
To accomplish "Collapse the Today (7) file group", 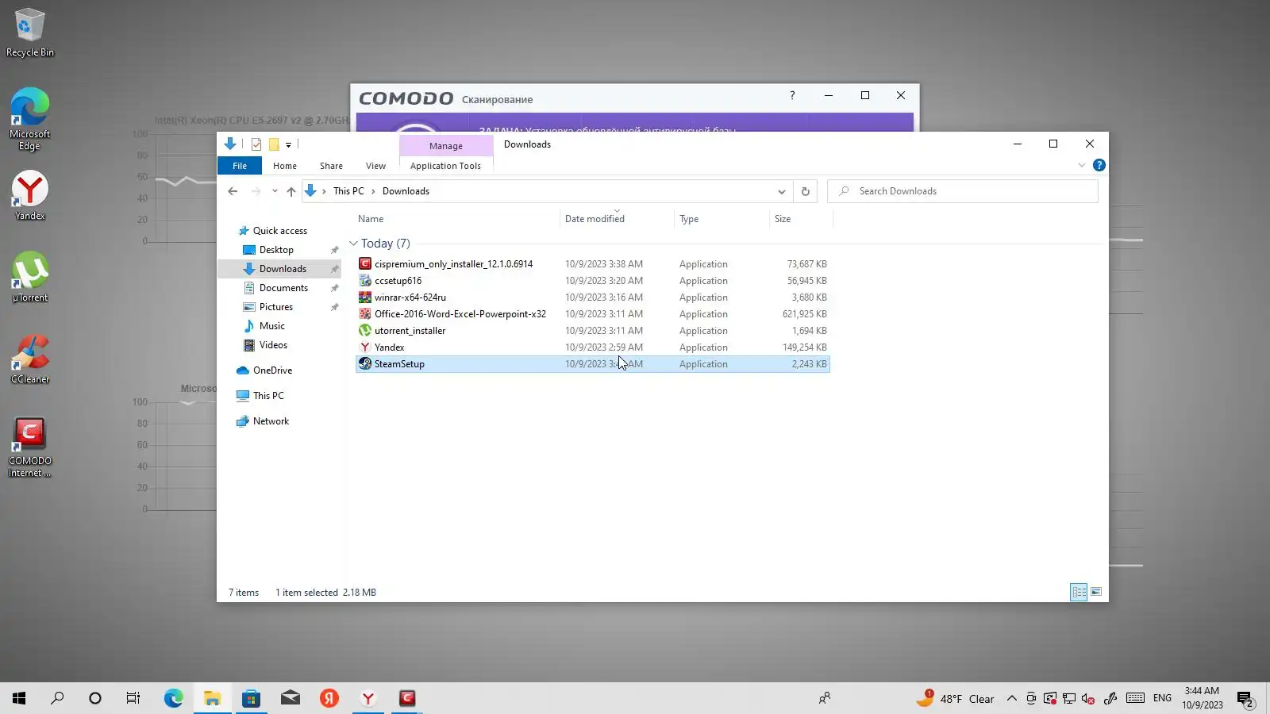I will tap(353, 244).
